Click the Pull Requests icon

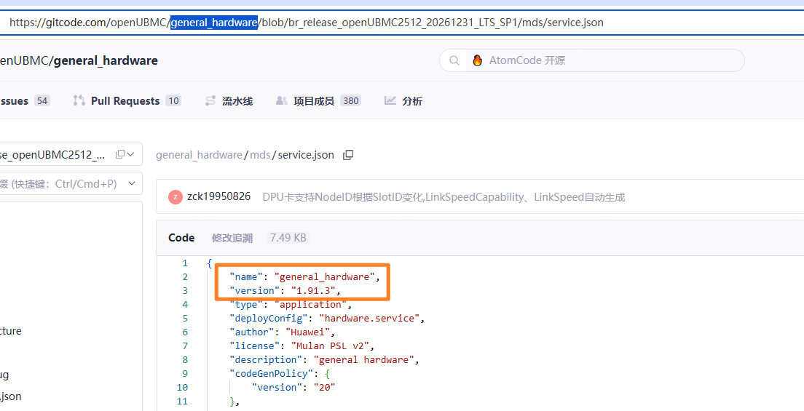tap(79, 101)
